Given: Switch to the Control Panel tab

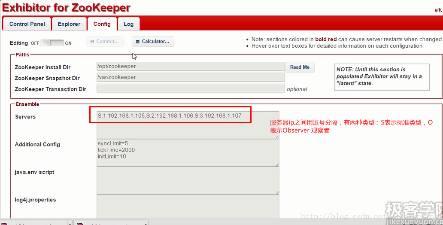Looking at the screenshot, I should 27,24.
